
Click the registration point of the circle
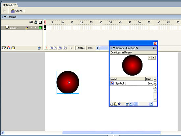pos(69,83)
